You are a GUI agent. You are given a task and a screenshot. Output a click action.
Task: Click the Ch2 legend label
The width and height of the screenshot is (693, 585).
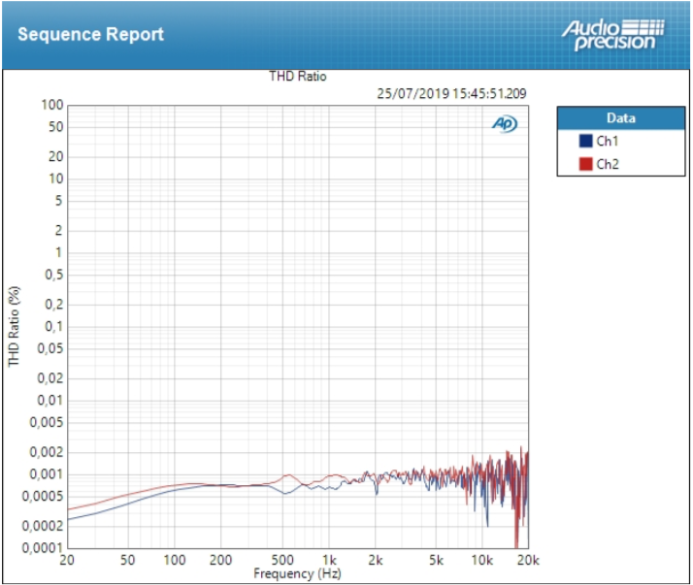coord(608,164)
